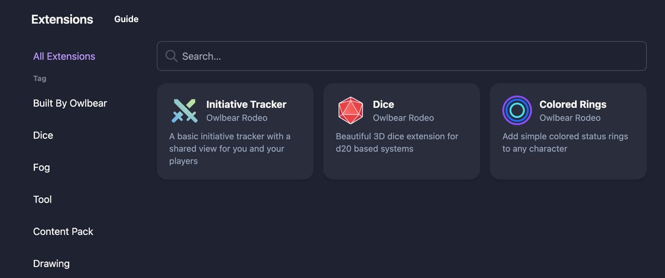The image size is (665, 278).
Task: Focus the Search extensions text field
Action: (x=410, y=56)
